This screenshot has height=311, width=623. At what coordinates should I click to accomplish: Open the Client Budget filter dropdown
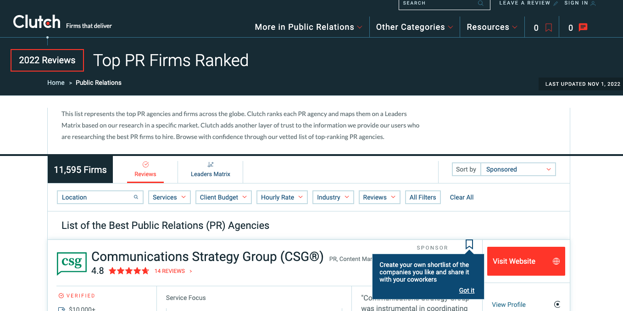(223, 197)
